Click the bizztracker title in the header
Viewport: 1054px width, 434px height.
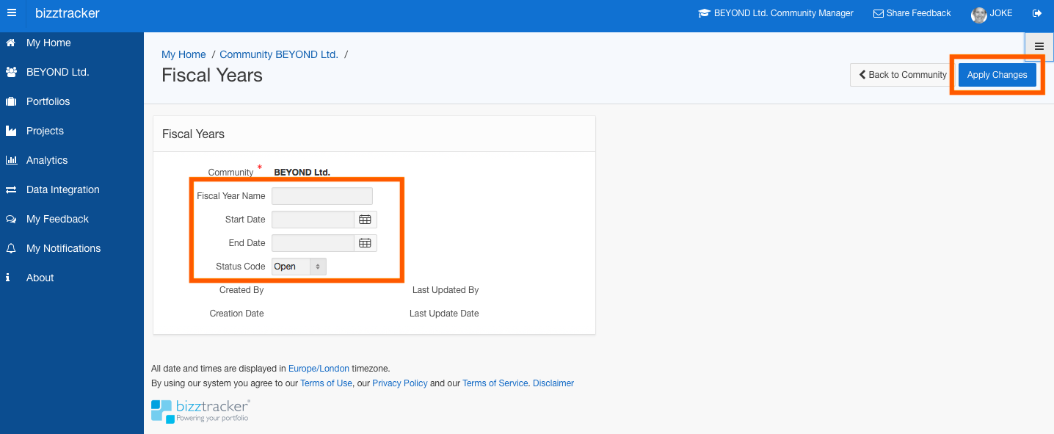click(68, 13)
